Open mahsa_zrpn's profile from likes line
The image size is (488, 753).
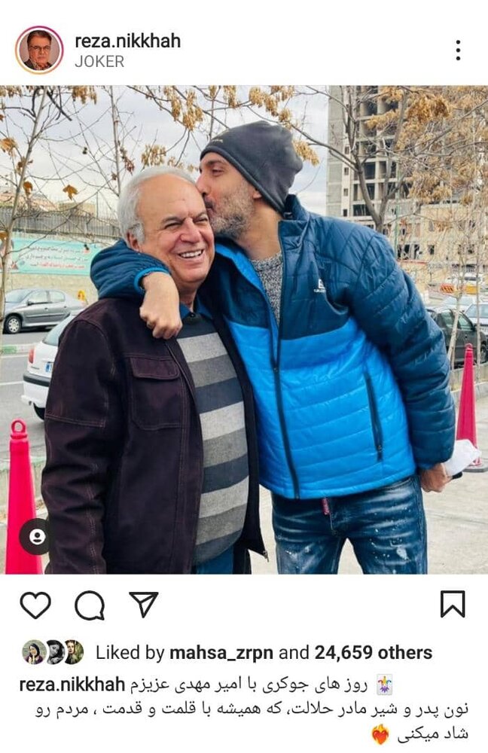tap(221, 653)
